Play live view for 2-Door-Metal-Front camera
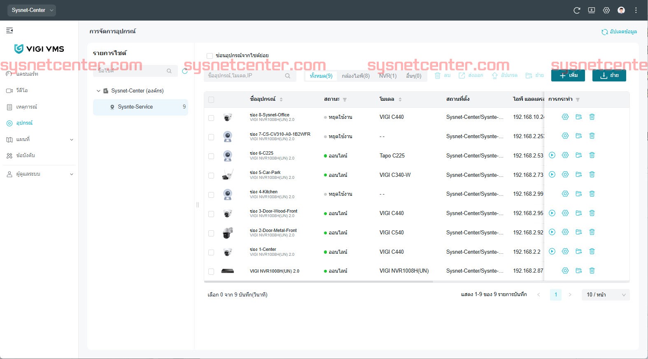 (x=552, y=232)
